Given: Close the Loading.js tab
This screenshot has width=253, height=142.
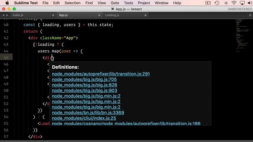Looking at the screenshot, I should coord(145,15).
